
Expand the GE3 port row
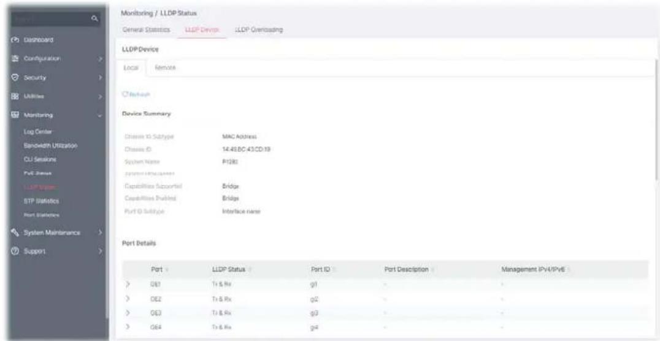127,312
